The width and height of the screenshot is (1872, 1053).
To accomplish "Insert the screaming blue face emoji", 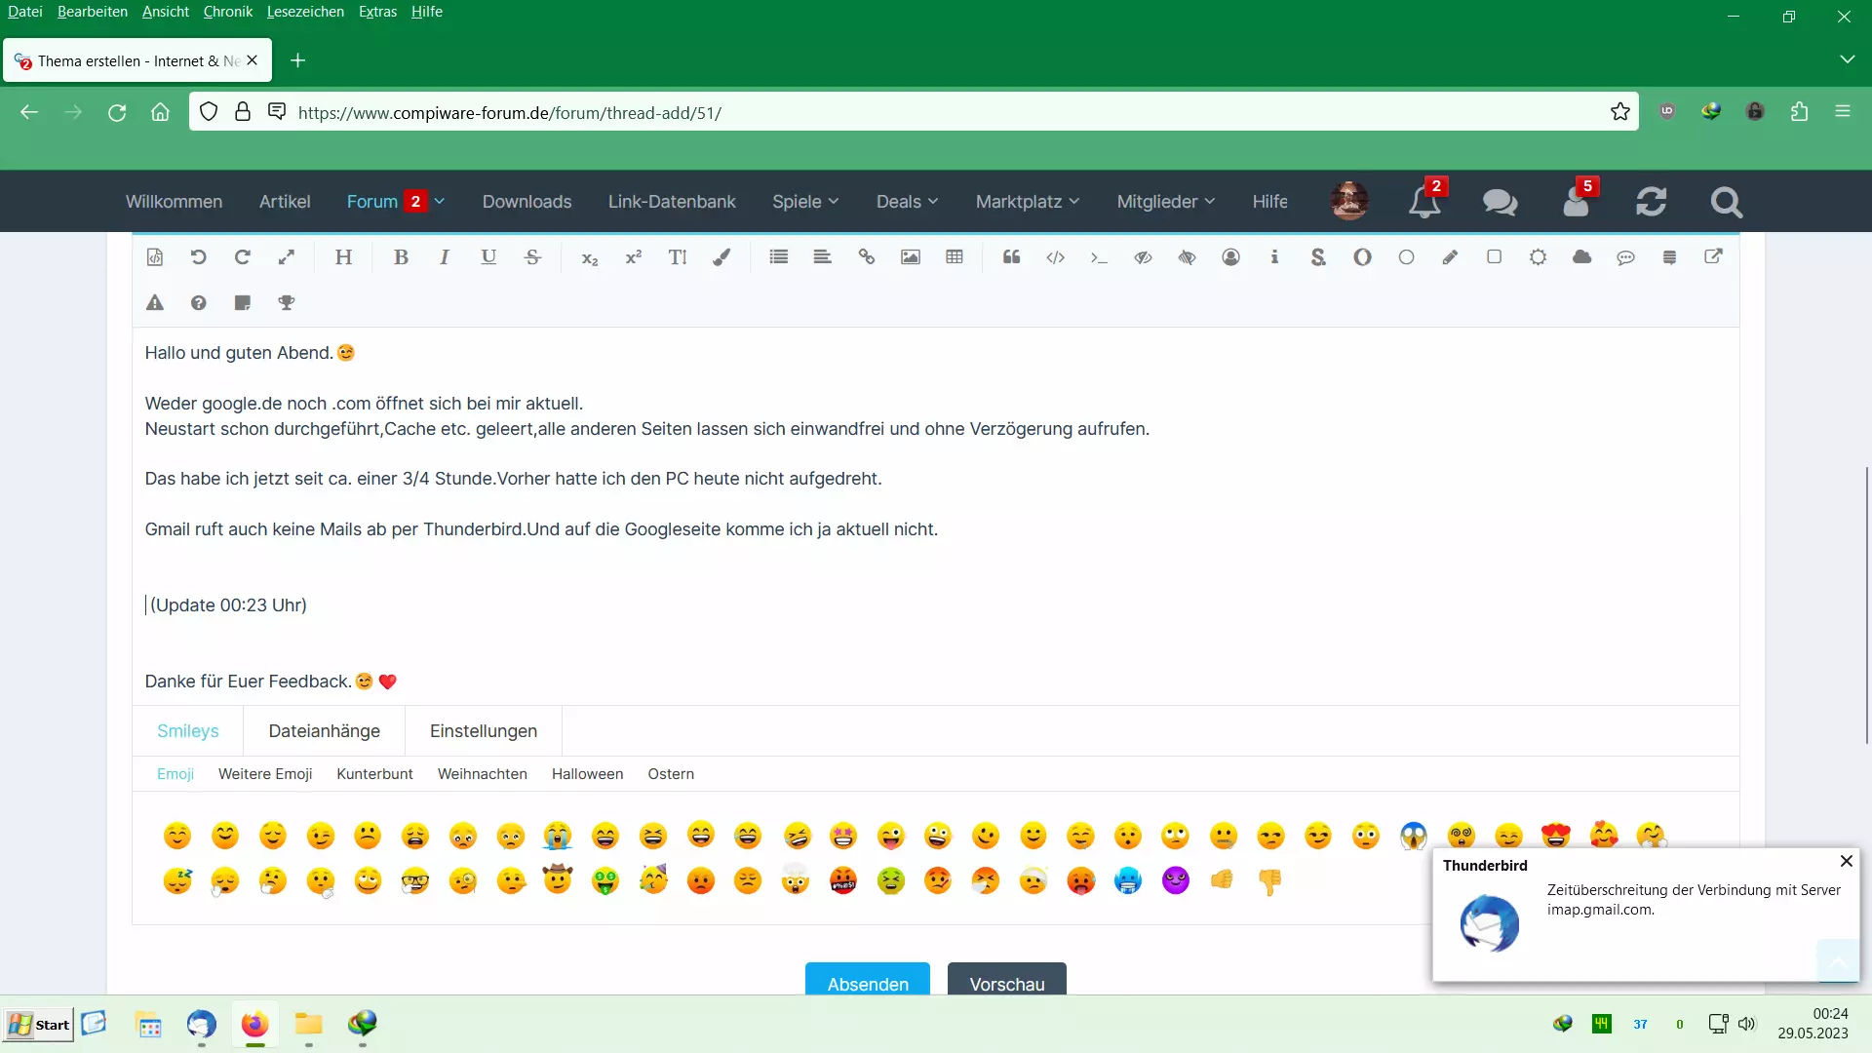I will (x=1413, y=836).
